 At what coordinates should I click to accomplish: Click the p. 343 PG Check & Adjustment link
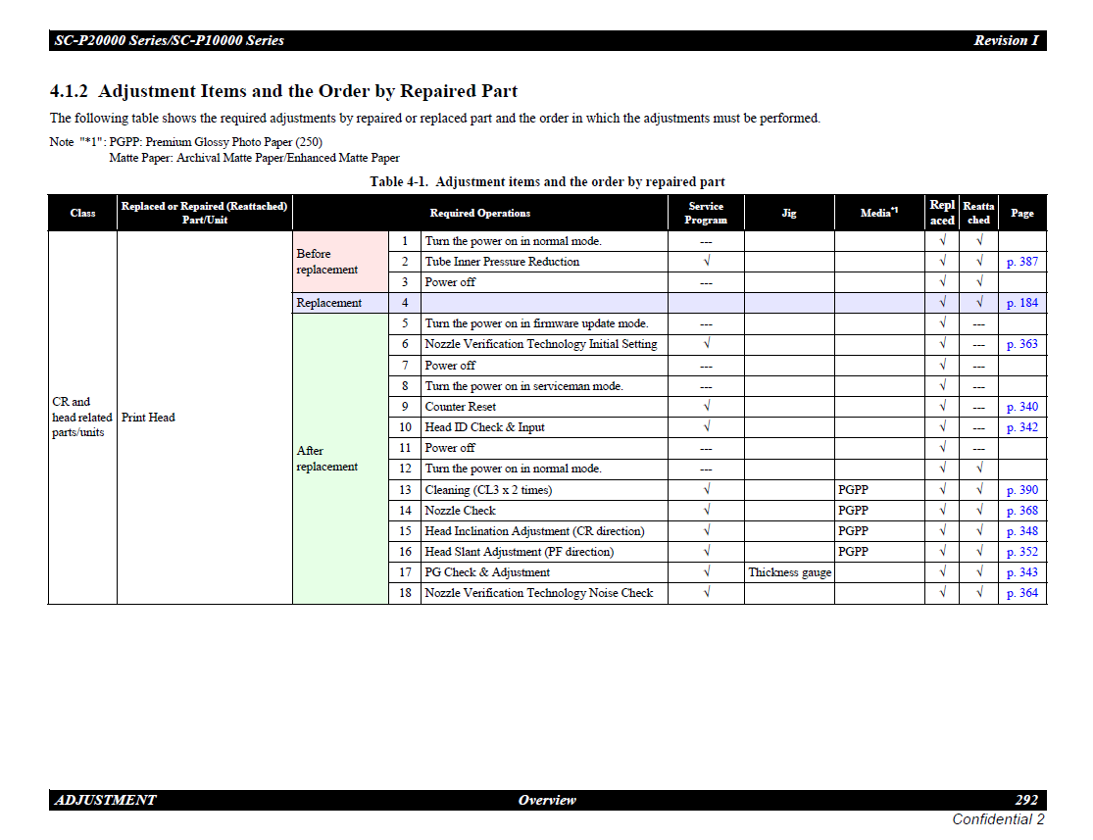pyautogui.click(x=1021, y=572)
